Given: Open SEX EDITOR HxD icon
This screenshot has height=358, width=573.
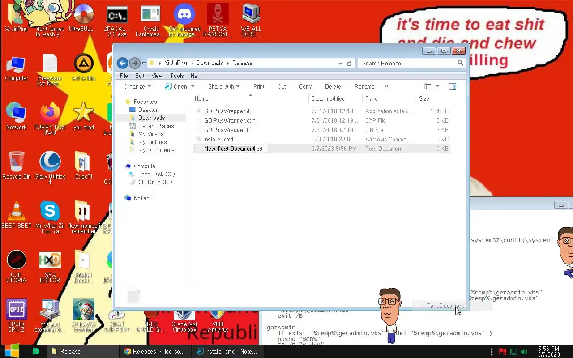Looking at the screenshot, I should (50, 267).
